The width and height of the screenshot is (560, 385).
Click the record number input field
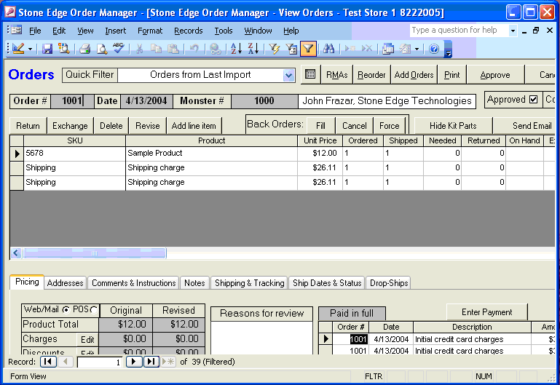pyautogui.click(x=100, y=362)
